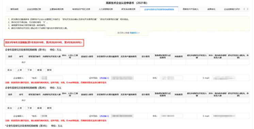Click the 序号 column header in 第1年 table
The width and height of the screenshot is (254, 129).
pos(21,56)
